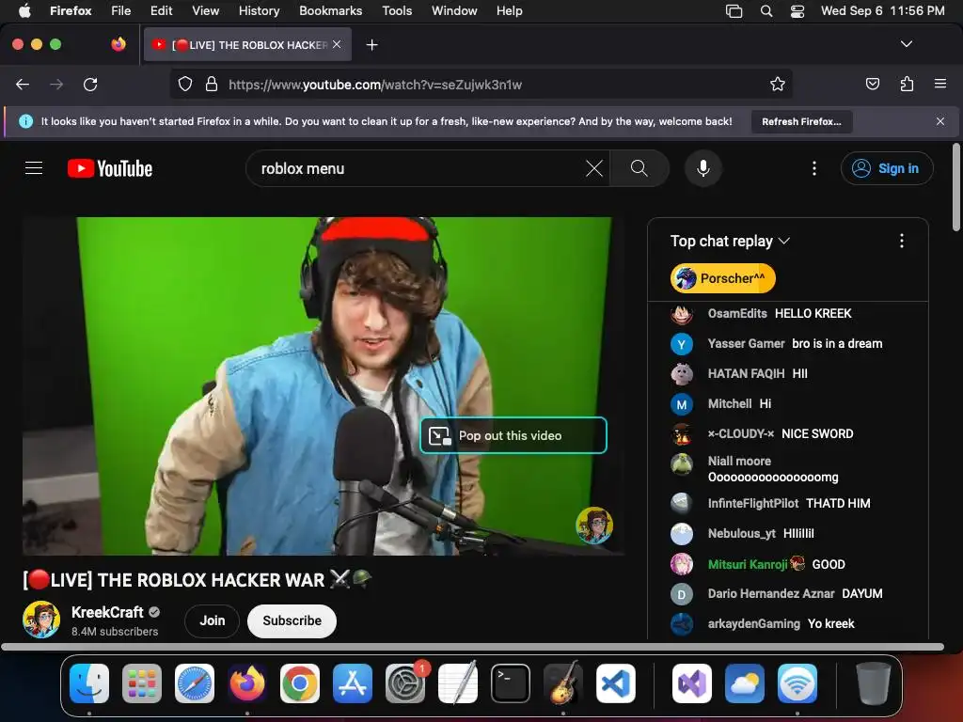Open App Store from the Dock
This screenshot has height=722, width=963.
point(353,683)
